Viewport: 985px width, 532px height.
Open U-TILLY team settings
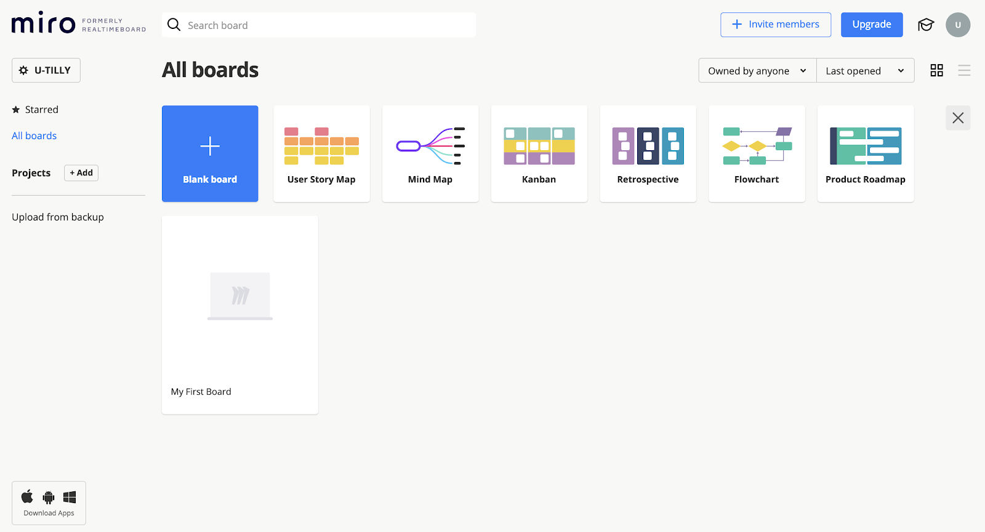click(x=46, y=70)
